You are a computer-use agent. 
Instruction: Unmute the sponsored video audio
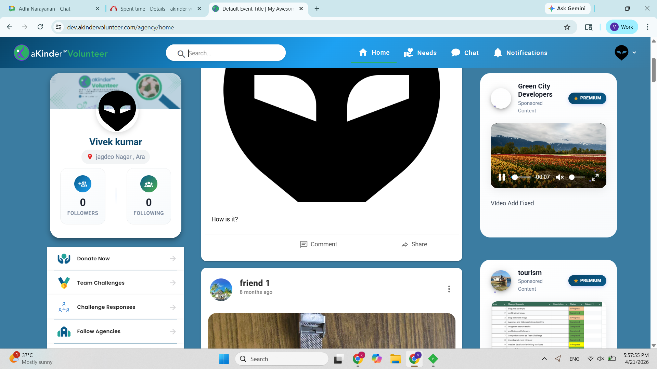[559, 177]
